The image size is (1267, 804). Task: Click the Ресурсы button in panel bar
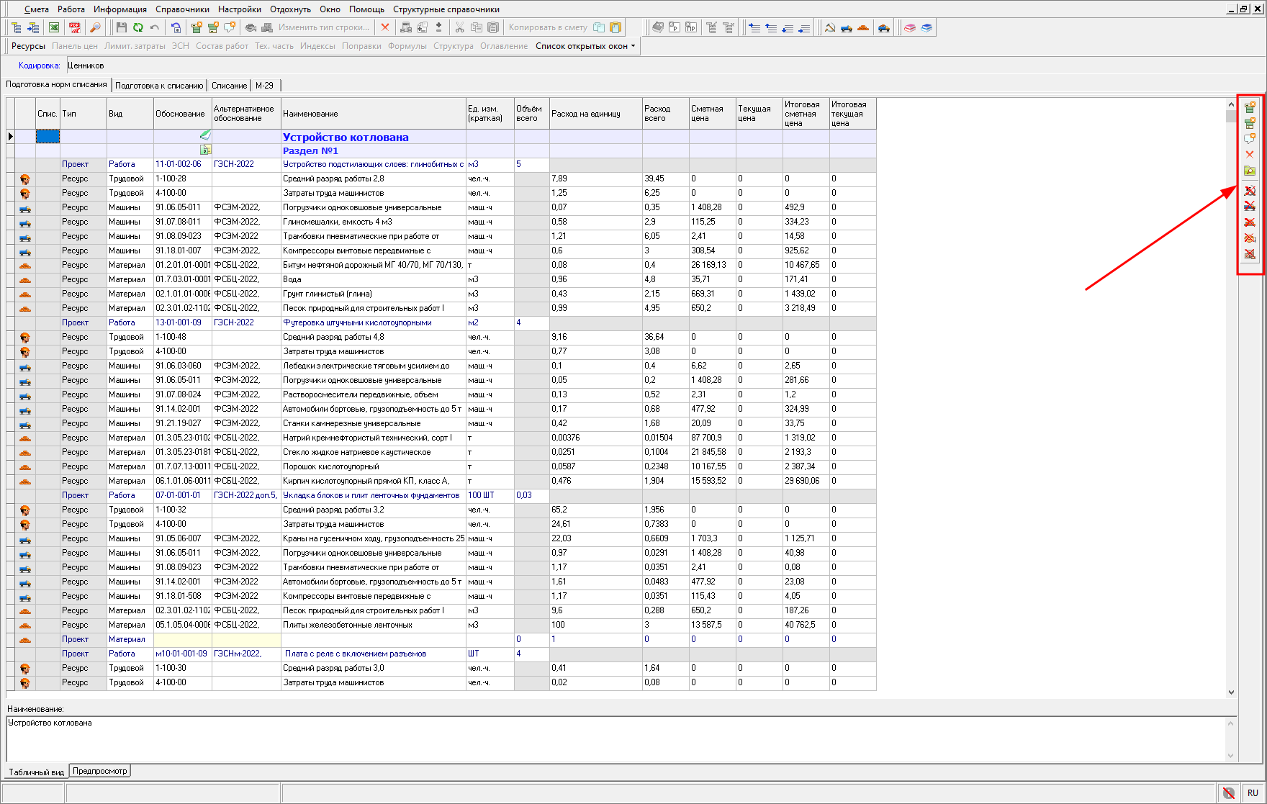(x=28, y=46)
